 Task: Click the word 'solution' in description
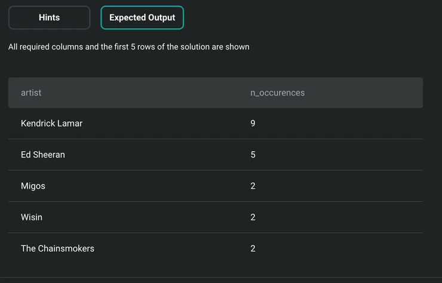[183, 47]
